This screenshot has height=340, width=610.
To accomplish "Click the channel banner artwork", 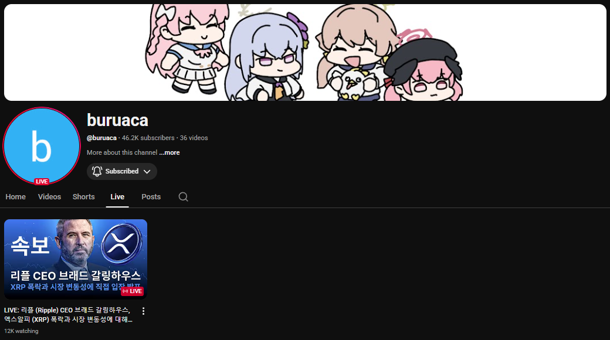I will 305,53.
